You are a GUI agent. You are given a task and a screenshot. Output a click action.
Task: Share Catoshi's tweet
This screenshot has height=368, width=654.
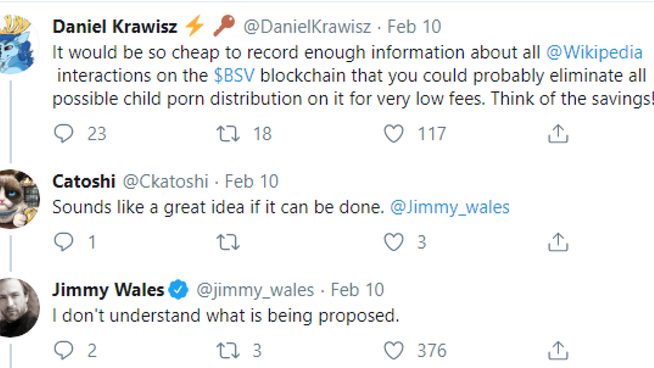[x=558, y=242]
